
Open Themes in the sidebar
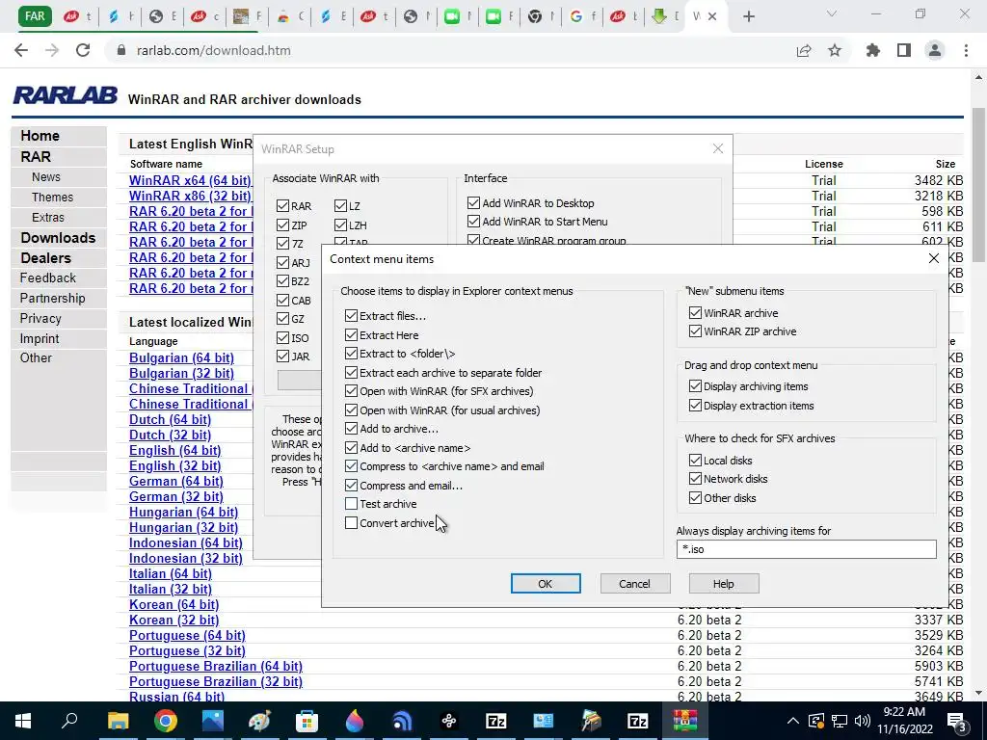(52, 197)
